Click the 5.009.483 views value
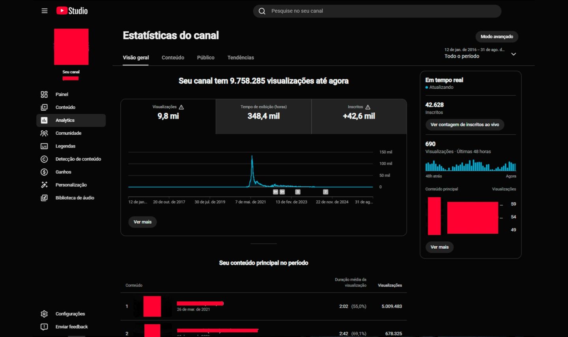568x337 pixels. pyautogui.click(x=392, y=306)
